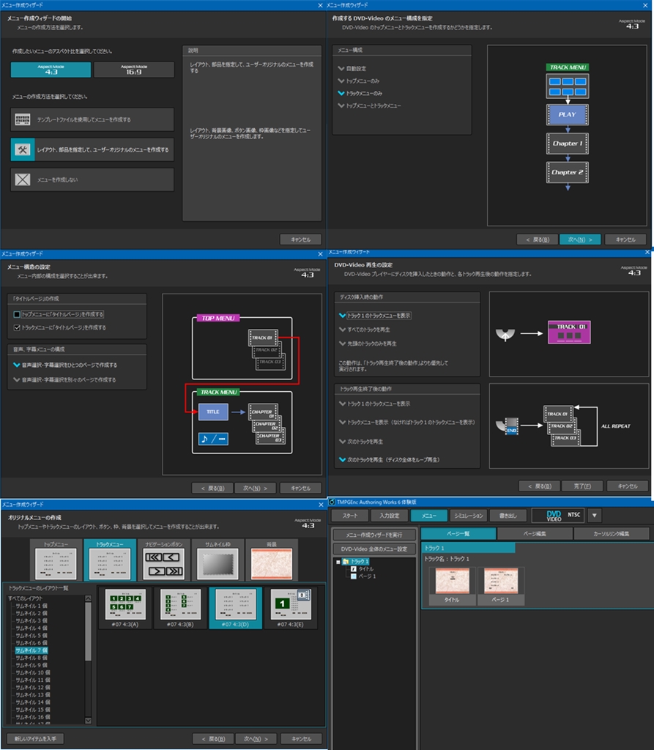
Task: Click 次へ(N) in the メニュー構成を指定 window
Action: coord(580,240)
